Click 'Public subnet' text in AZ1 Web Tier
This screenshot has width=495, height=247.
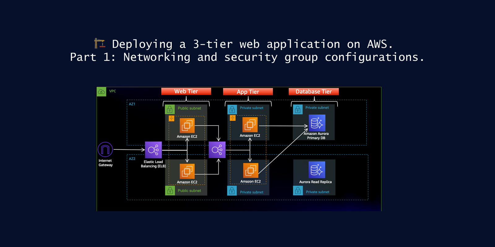pos(189,108)
